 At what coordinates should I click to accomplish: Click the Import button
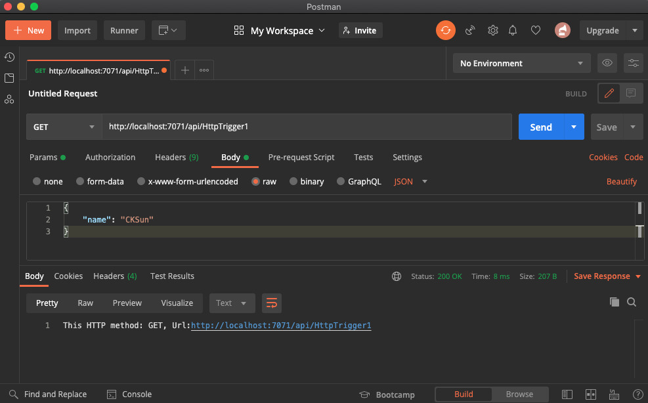coord(77,30)
